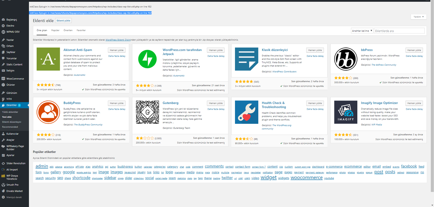The height and width of the screenshot is (207, 434).
Task: Click the woocommerce popular tag
Action: [x=307, y=178]
